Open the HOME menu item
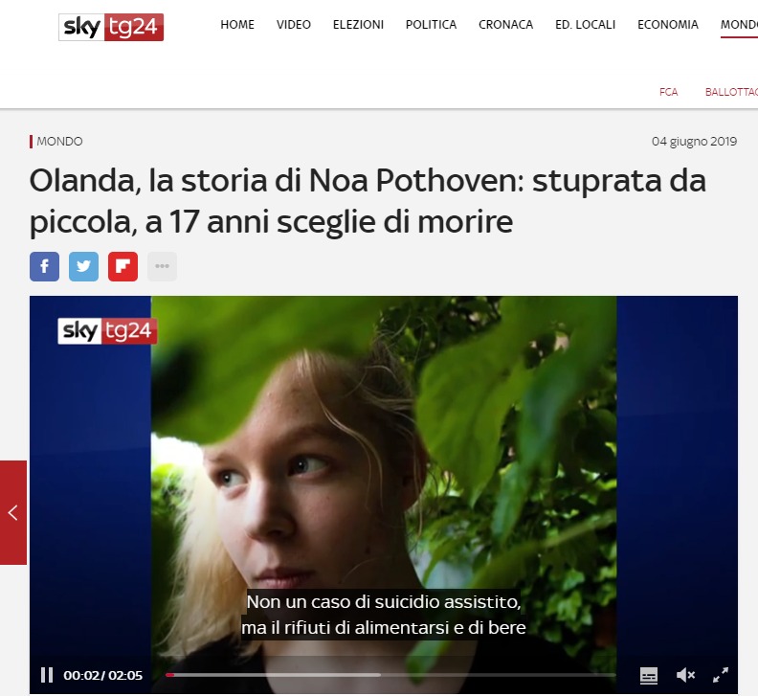 click(237, 25)
